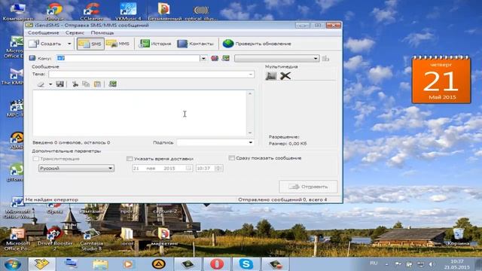This screenshot has height=271, width=482.
Task: Toggle the Транслитерация checkbox
Action: click(36, 159)
